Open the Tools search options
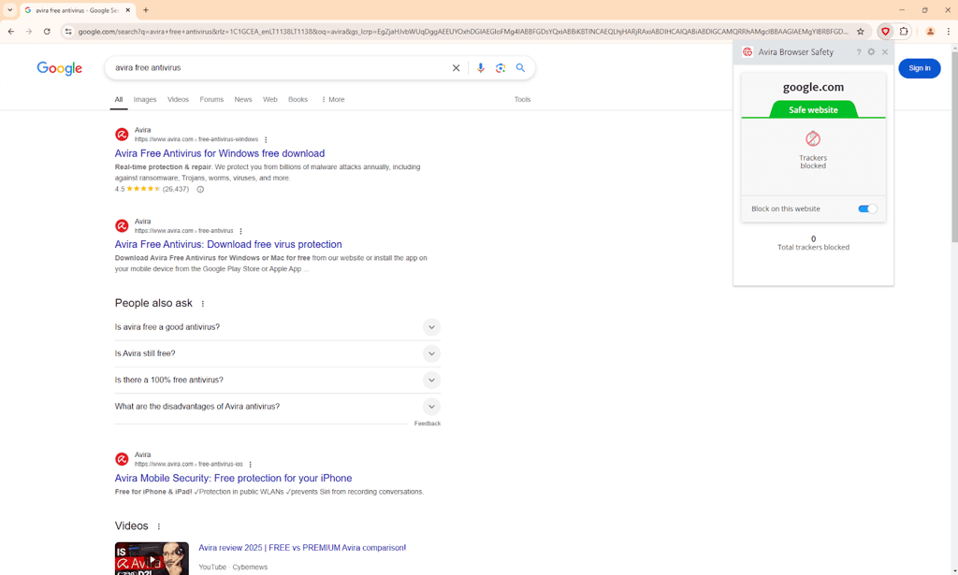 522,99
